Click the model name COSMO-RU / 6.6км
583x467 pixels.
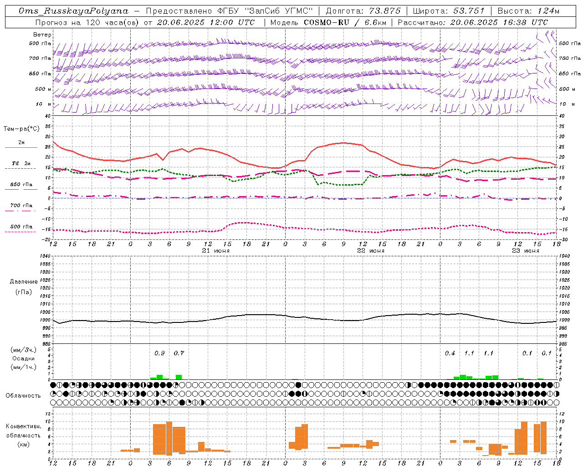345,22
